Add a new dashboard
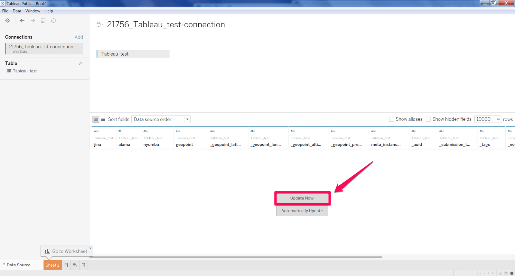515x276 pixels. click(x=75, y=265)
